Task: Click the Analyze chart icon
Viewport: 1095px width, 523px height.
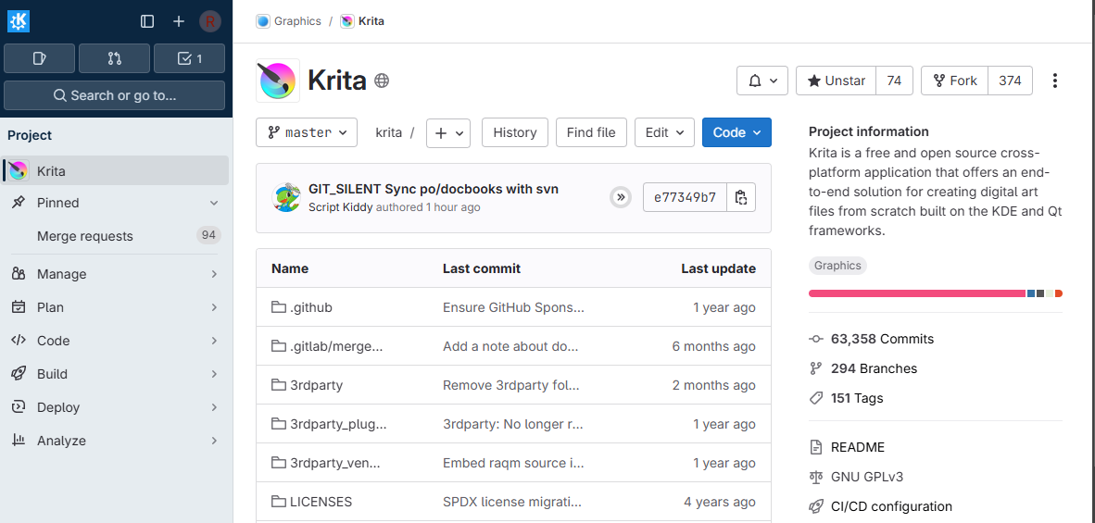Action: (x=19, y=441)
